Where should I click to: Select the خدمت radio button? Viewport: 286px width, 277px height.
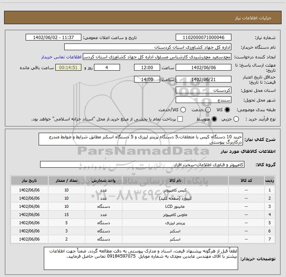208,110
